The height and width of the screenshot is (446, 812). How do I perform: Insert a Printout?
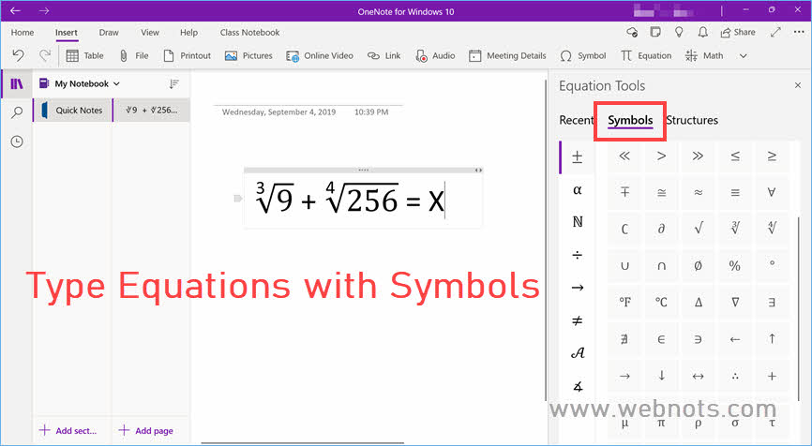click(x=187, y=56)
